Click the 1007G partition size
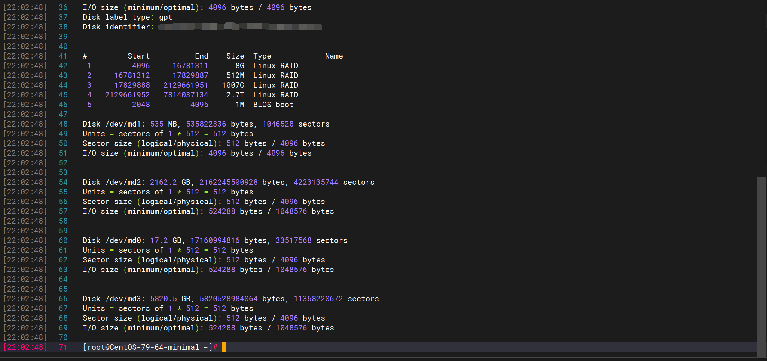Viewport: 767px width, 361px height. pos(233,85)
